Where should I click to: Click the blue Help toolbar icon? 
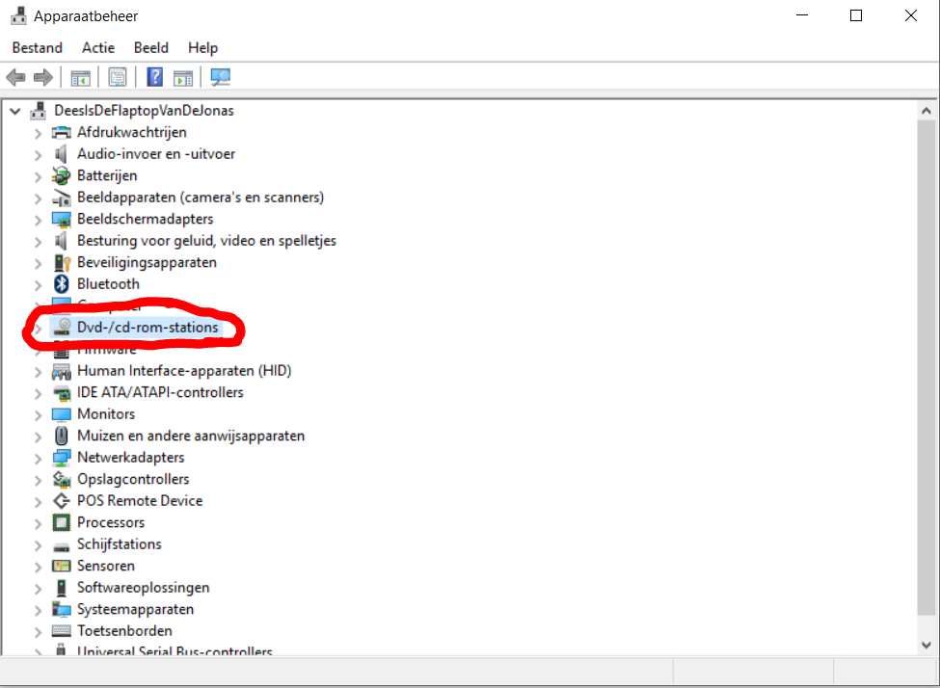(x=154, y=77)
